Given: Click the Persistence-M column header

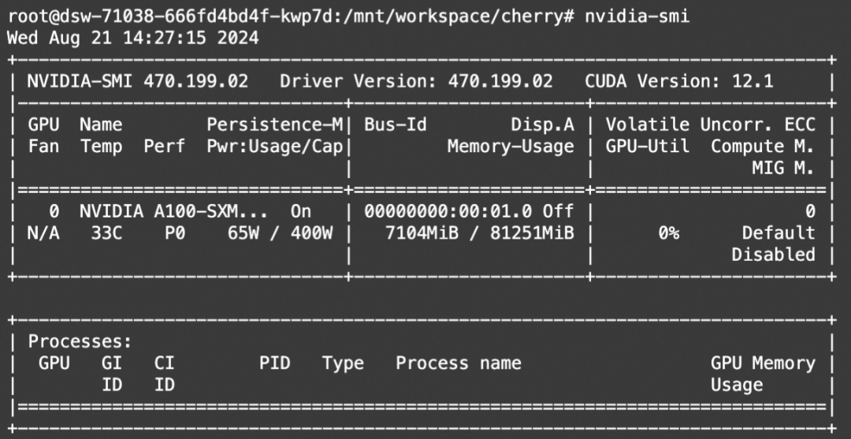Looking at the screenshot, I should (275, 125).
